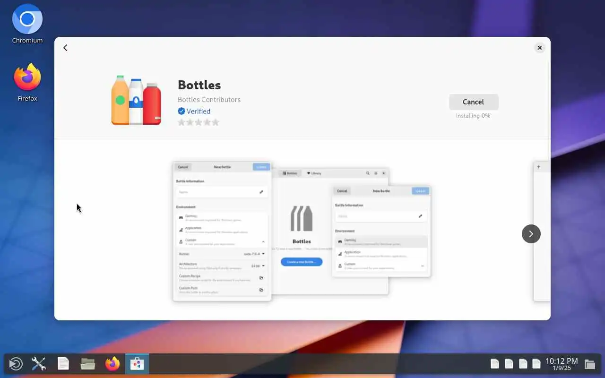
Task: Click the Bottles app icon image
Action: pyautogui.click(x=136, y=101)
